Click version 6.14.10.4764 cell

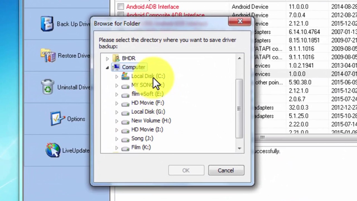[304, 32]
